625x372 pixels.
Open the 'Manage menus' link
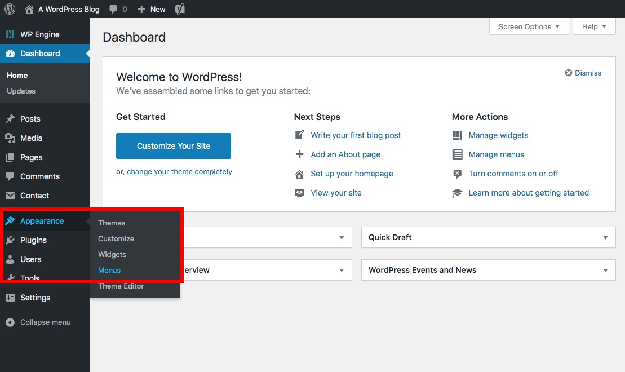click(497, 154)
